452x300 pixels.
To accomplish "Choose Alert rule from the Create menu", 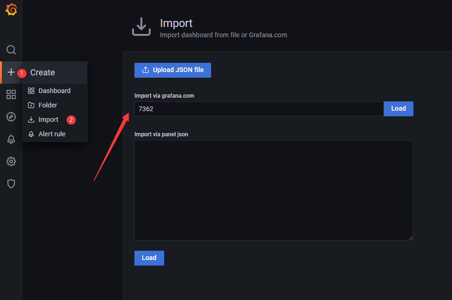I will (52, 134).
